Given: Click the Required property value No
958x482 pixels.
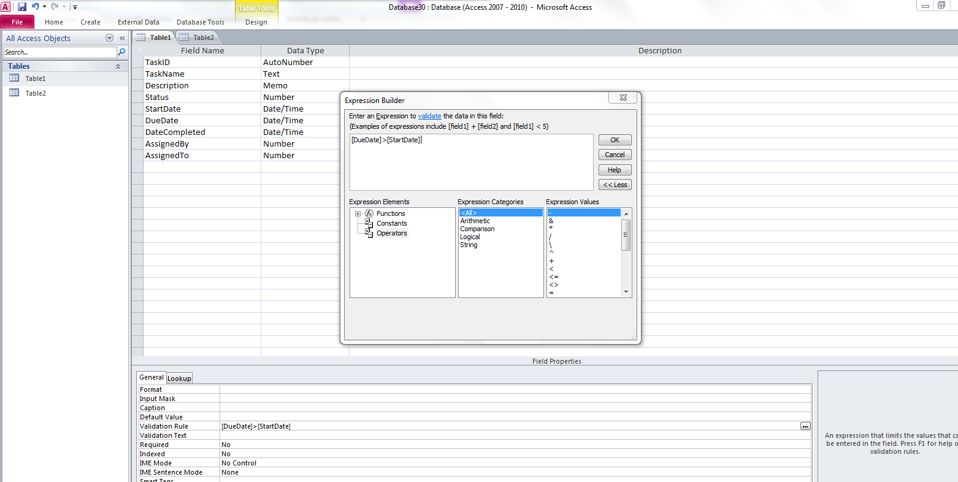Looking at the screenshot, I should pos(515,445).
